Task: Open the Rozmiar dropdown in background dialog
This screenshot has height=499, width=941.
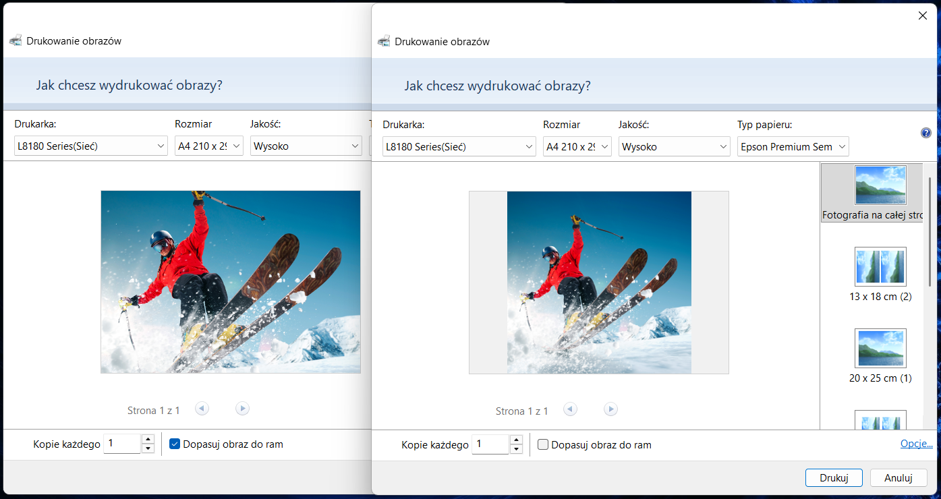Action: pos(208,146)
